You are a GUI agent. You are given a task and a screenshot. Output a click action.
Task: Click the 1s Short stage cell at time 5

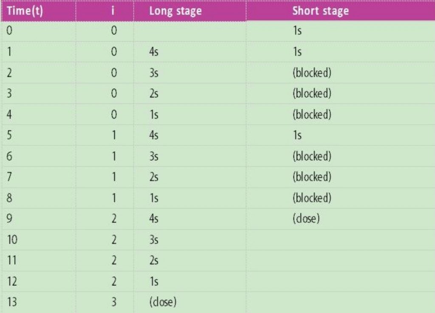coord(297,136)
